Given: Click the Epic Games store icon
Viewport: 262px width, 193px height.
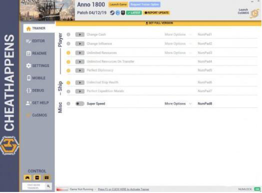Looking at the screenshot, I should click(x=123, y=12).
